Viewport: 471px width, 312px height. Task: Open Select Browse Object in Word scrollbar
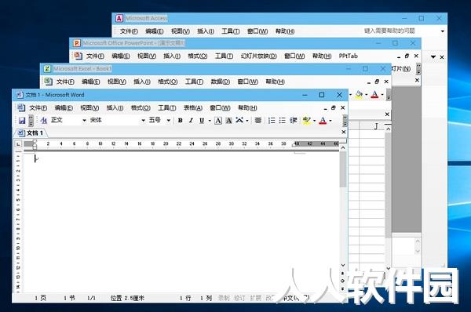[343, 281]
